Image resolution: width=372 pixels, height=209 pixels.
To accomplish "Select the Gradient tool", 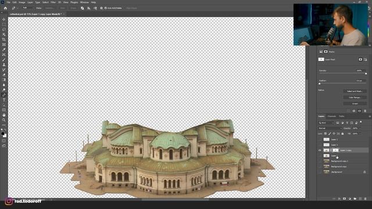I will pyautogui.click(x=4, y=80).
